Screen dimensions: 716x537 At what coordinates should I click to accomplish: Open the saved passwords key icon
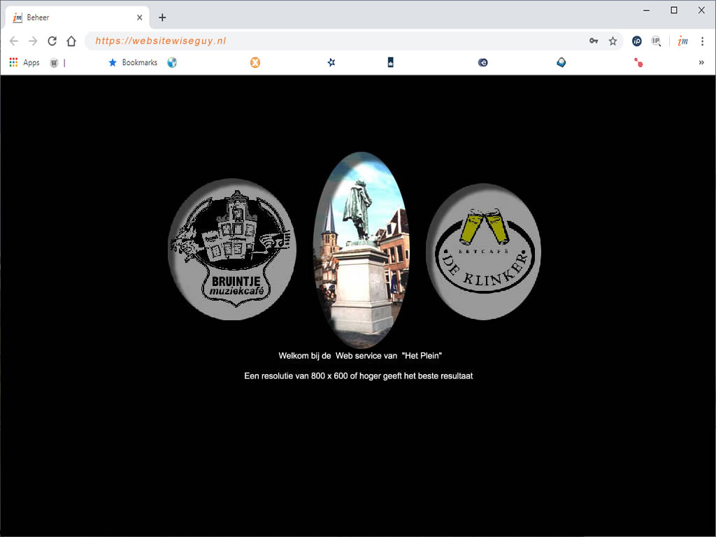coord(594,41)
